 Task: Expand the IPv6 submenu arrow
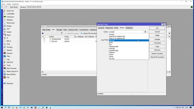18,44
